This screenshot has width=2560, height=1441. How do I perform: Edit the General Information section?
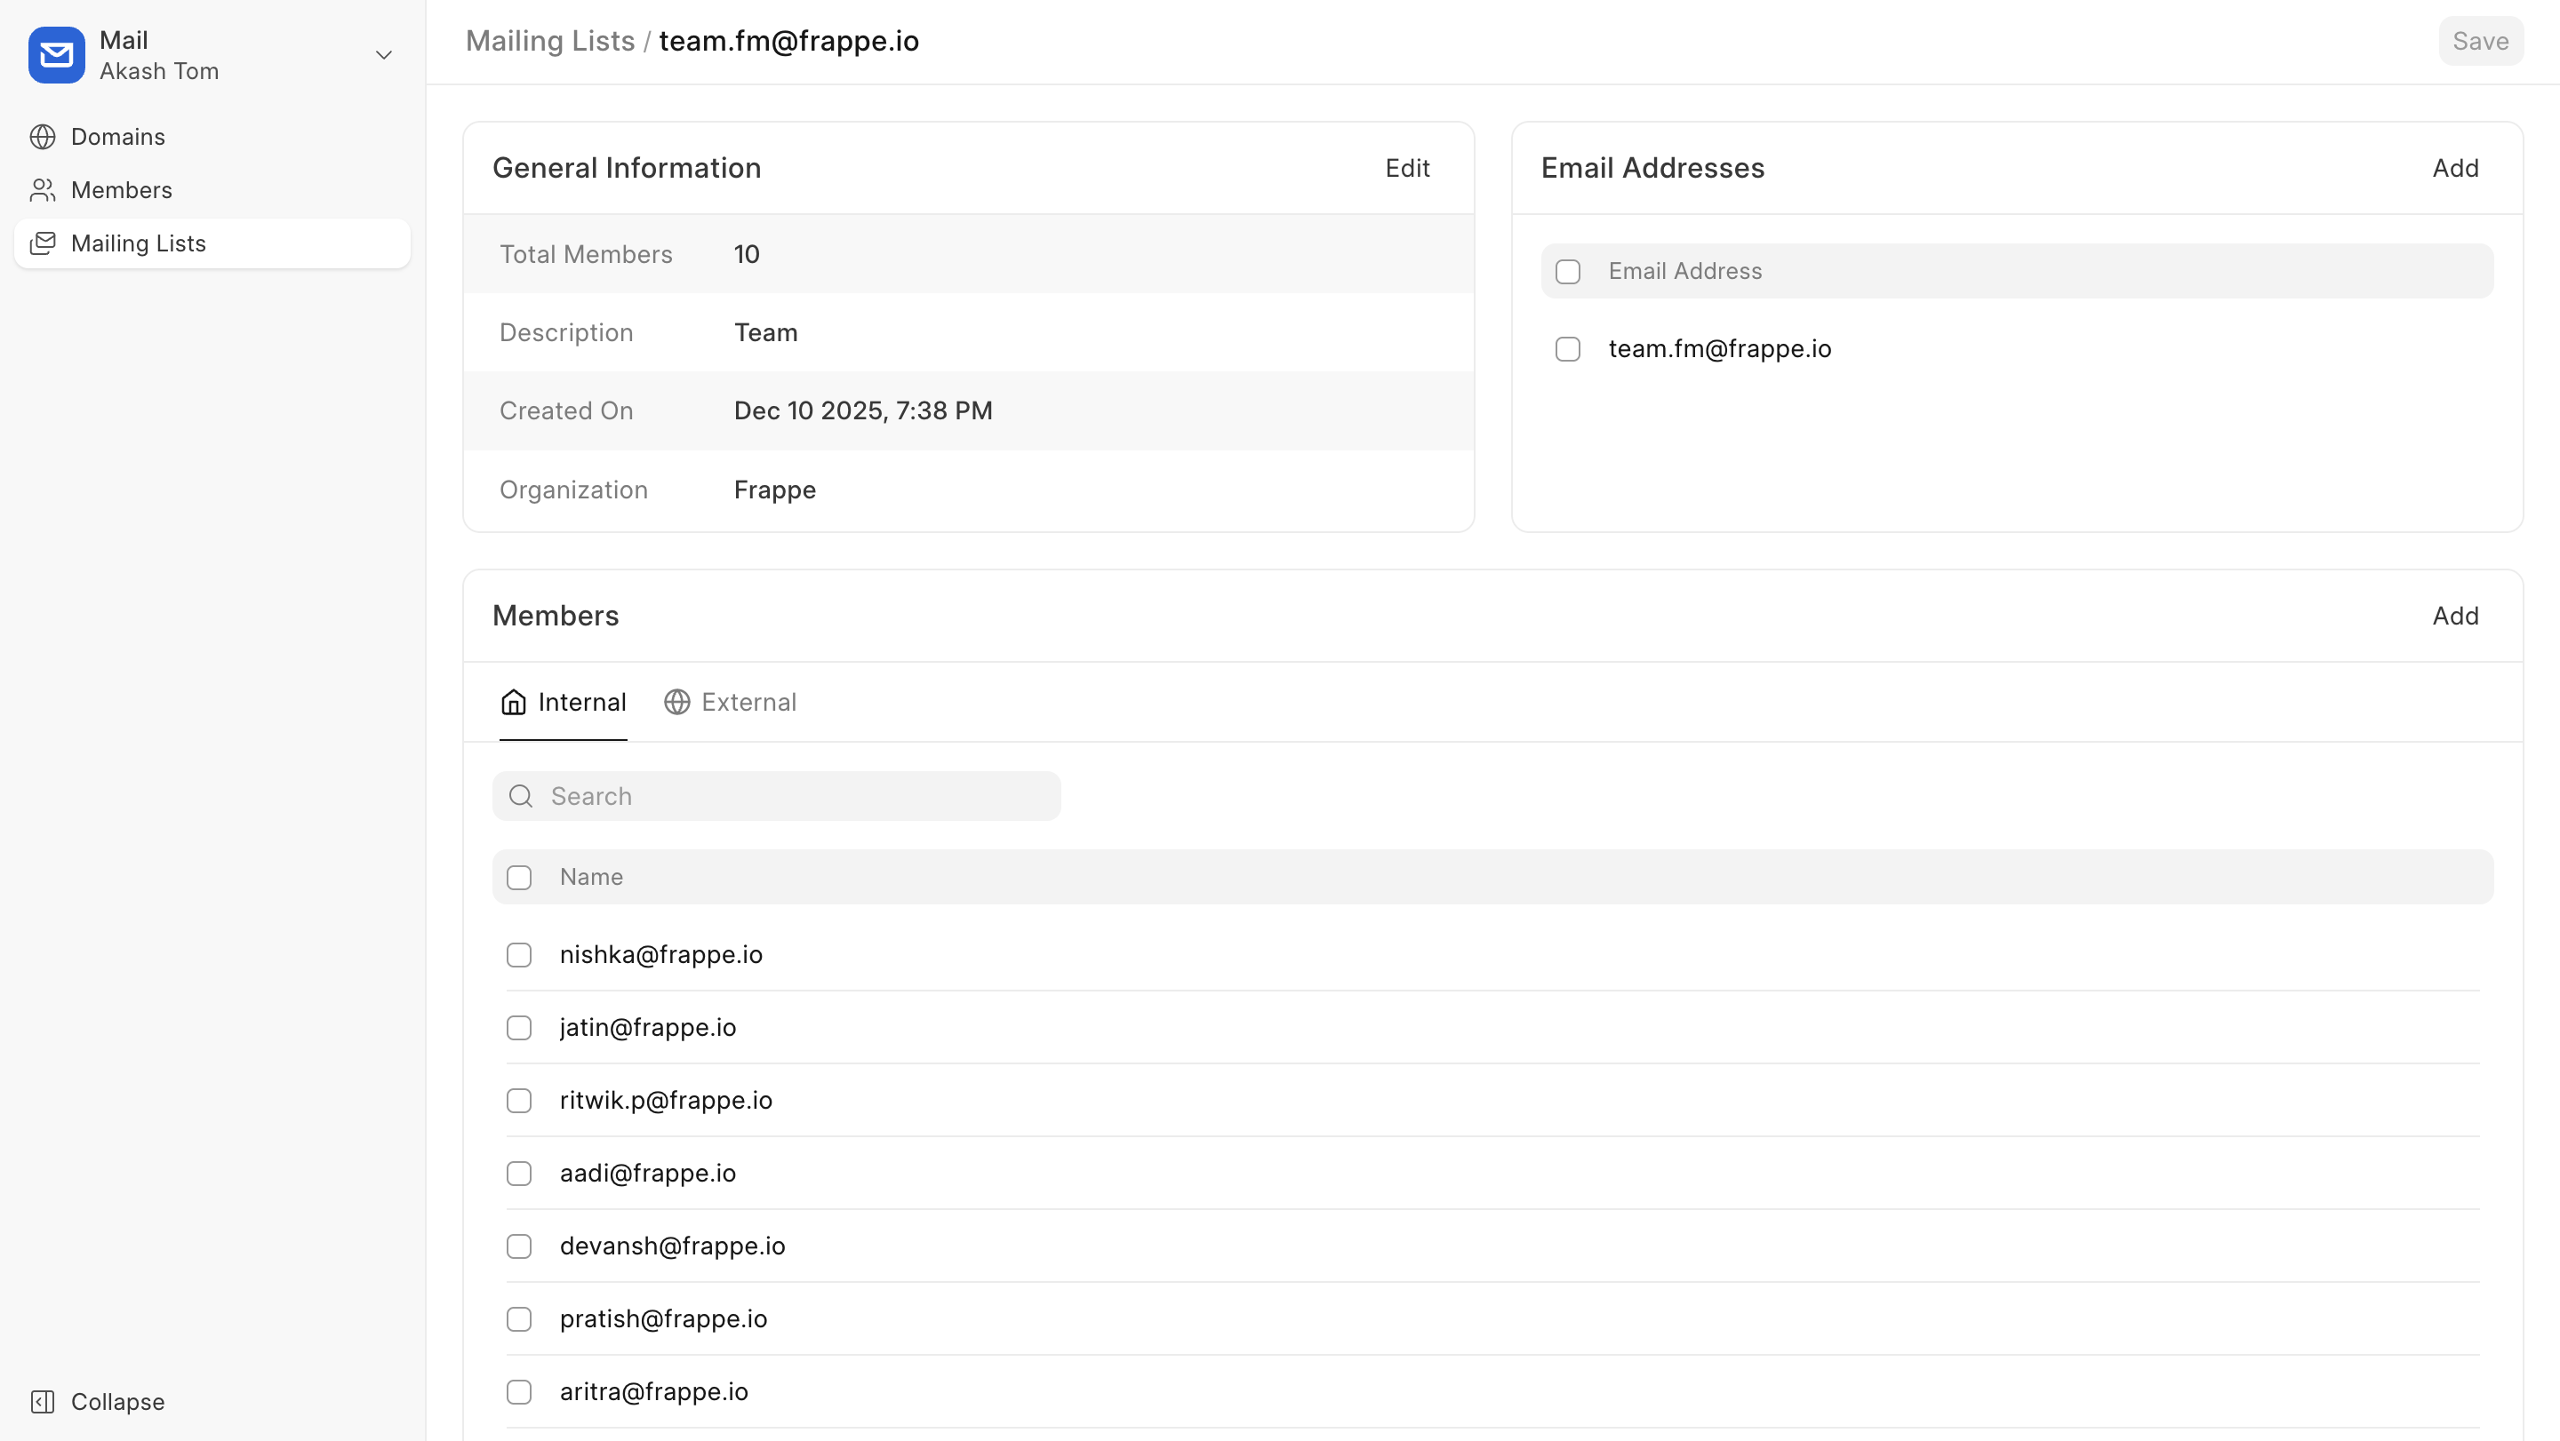[1406, 168]
